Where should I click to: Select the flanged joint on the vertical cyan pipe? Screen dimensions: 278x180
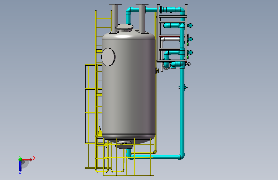183,87
